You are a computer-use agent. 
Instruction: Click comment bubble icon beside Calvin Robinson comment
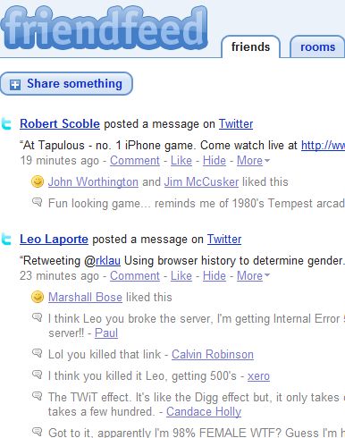(38, 353)
